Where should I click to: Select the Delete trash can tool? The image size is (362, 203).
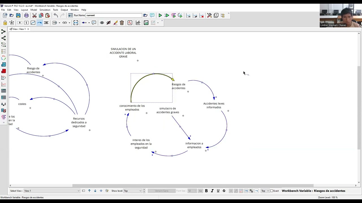(122, 23)
